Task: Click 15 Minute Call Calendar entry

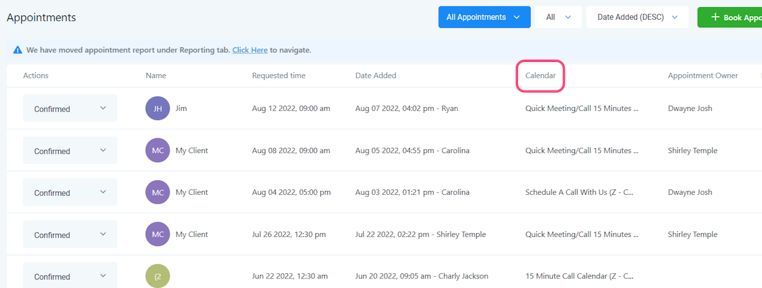Action: 579,276
